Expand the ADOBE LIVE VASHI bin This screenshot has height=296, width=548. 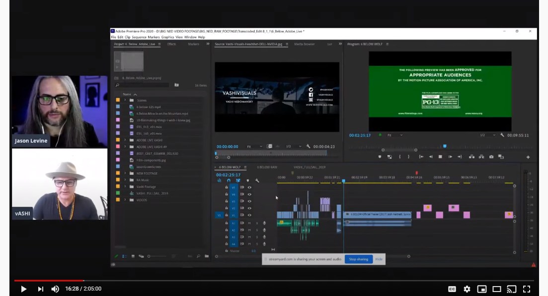click(125, 140)
